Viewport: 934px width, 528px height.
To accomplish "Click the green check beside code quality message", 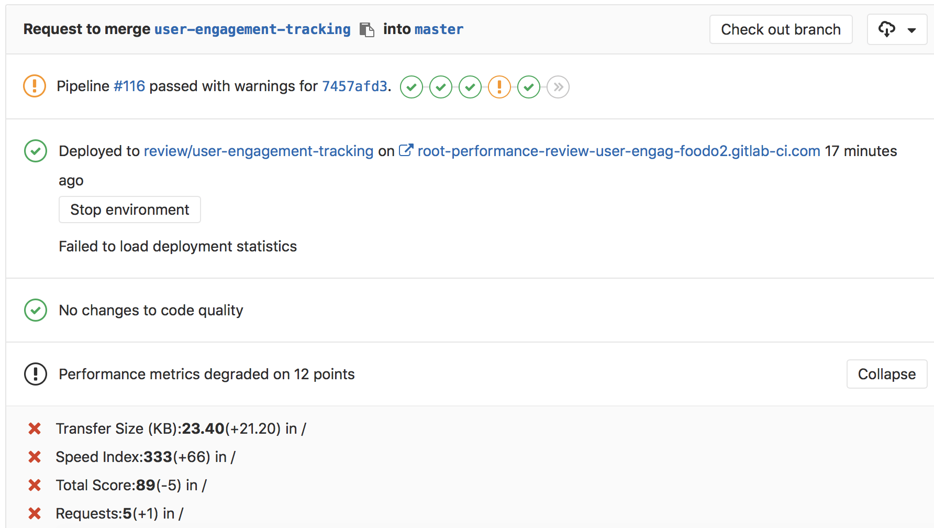I will (35, 310).
